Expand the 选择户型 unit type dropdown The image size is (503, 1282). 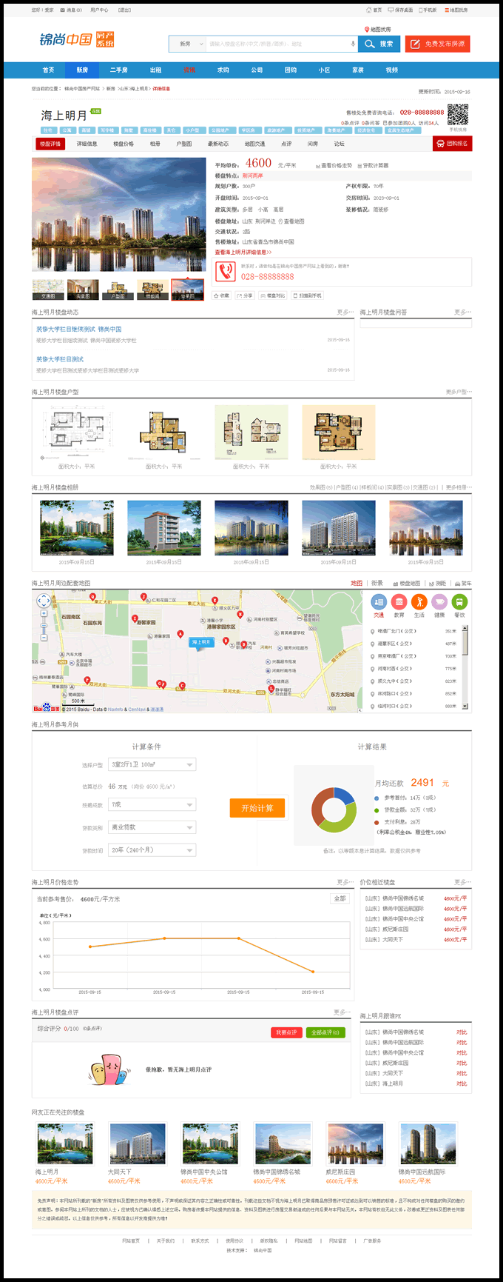pos(152,764)
